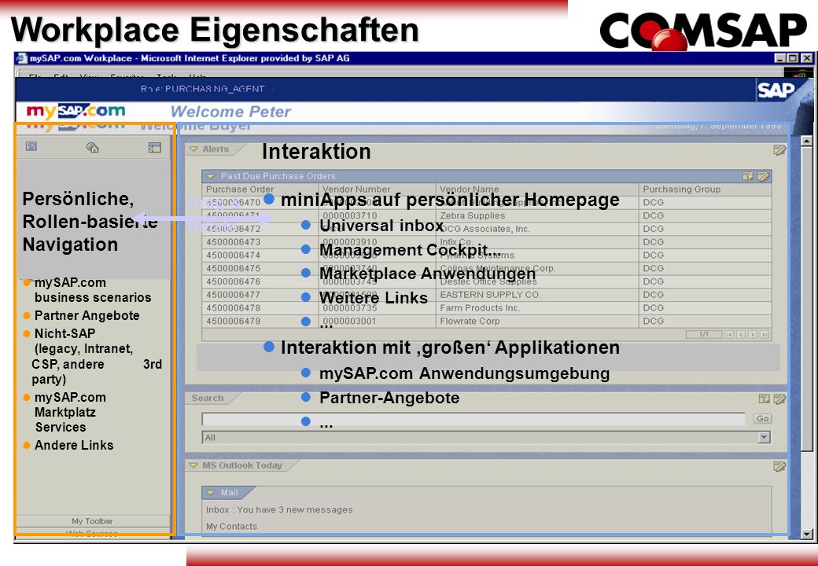Edit Past Due Purchase Orders with pencil icon

click(x=763, y=176)
